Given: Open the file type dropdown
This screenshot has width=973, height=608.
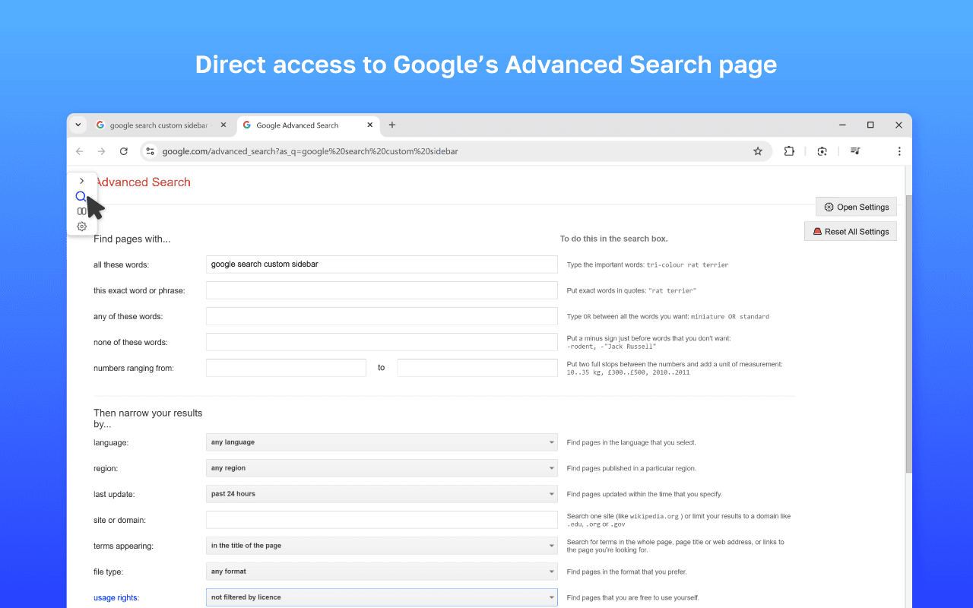Looking at the screenshot, I should 382,572.
